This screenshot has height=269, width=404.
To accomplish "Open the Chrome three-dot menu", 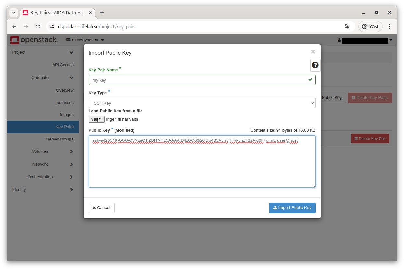I will point(390,27).
